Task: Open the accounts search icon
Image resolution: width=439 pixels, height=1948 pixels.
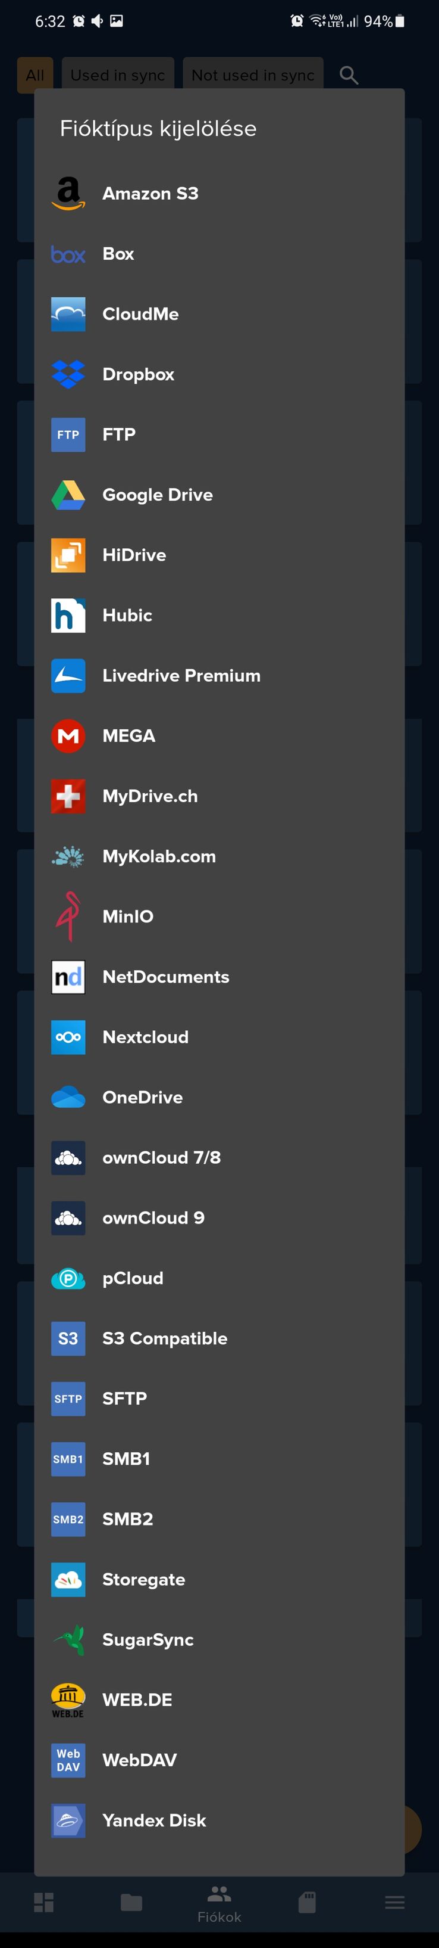Action: [x=349, y=75]
